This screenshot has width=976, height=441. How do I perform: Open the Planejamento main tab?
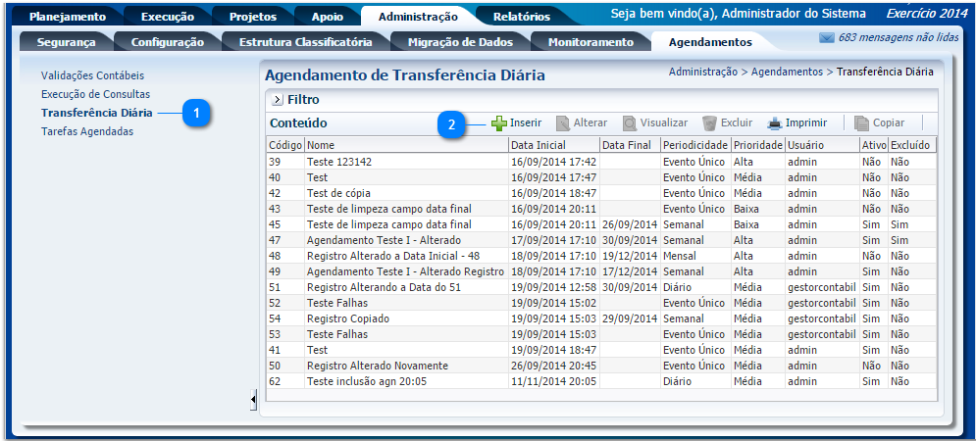[x=67, y=17]
